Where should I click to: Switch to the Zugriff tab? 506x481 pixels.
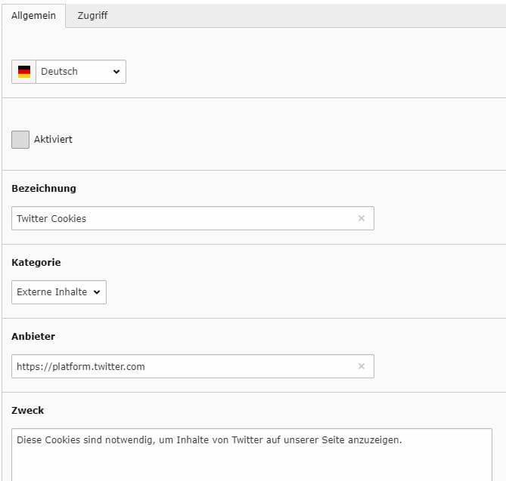pyautogui.click(x=92, y=15)
